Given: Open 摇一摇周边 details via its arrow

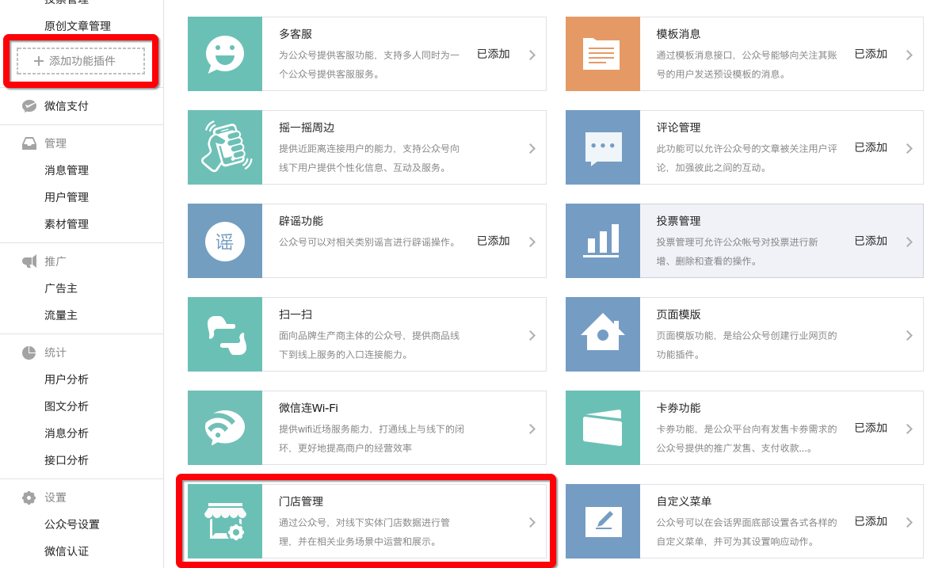Looking at the screenshot, I should coord(532,147).
